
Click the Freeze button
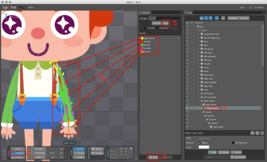click(224, 152)
